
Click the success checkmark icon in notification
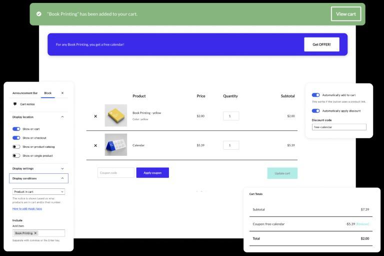click(39, 14)
